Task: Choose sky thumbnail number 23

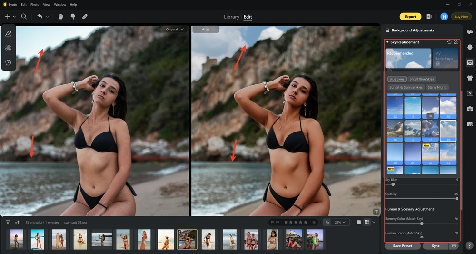Action: [x=448, y=154]
